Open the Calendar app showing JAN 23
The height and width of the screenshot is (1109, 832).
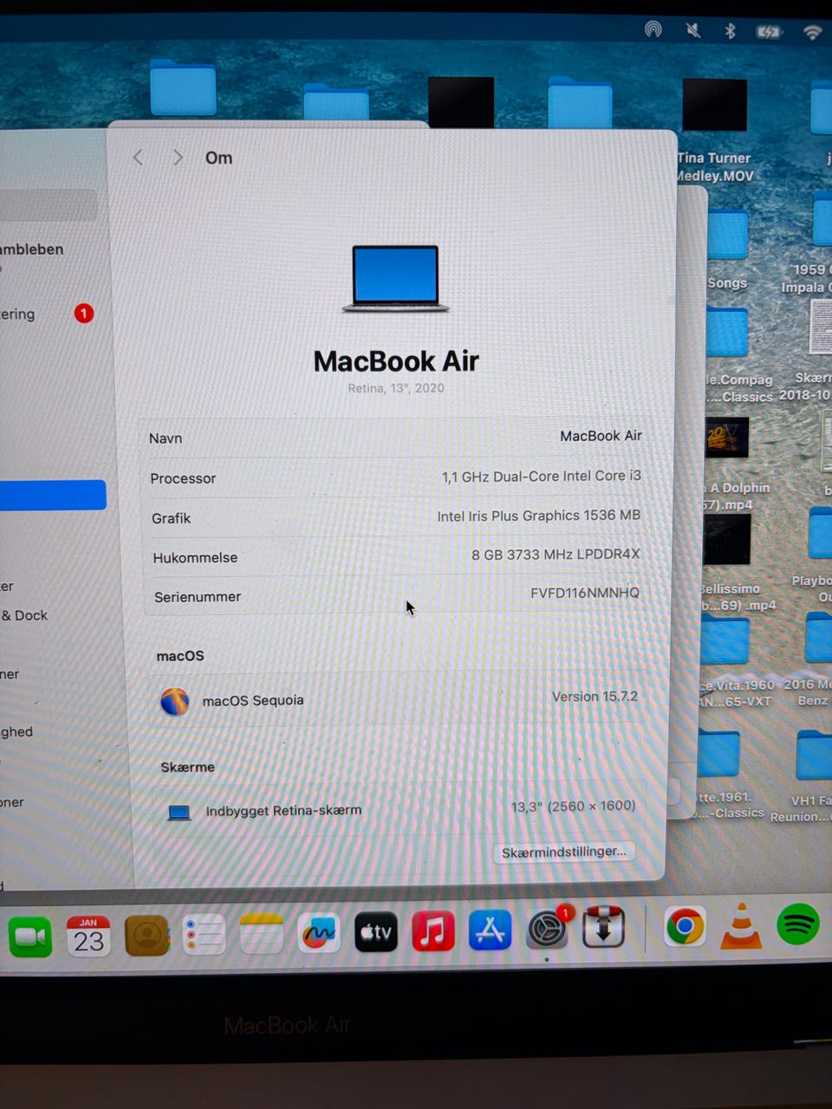(88, 936)
